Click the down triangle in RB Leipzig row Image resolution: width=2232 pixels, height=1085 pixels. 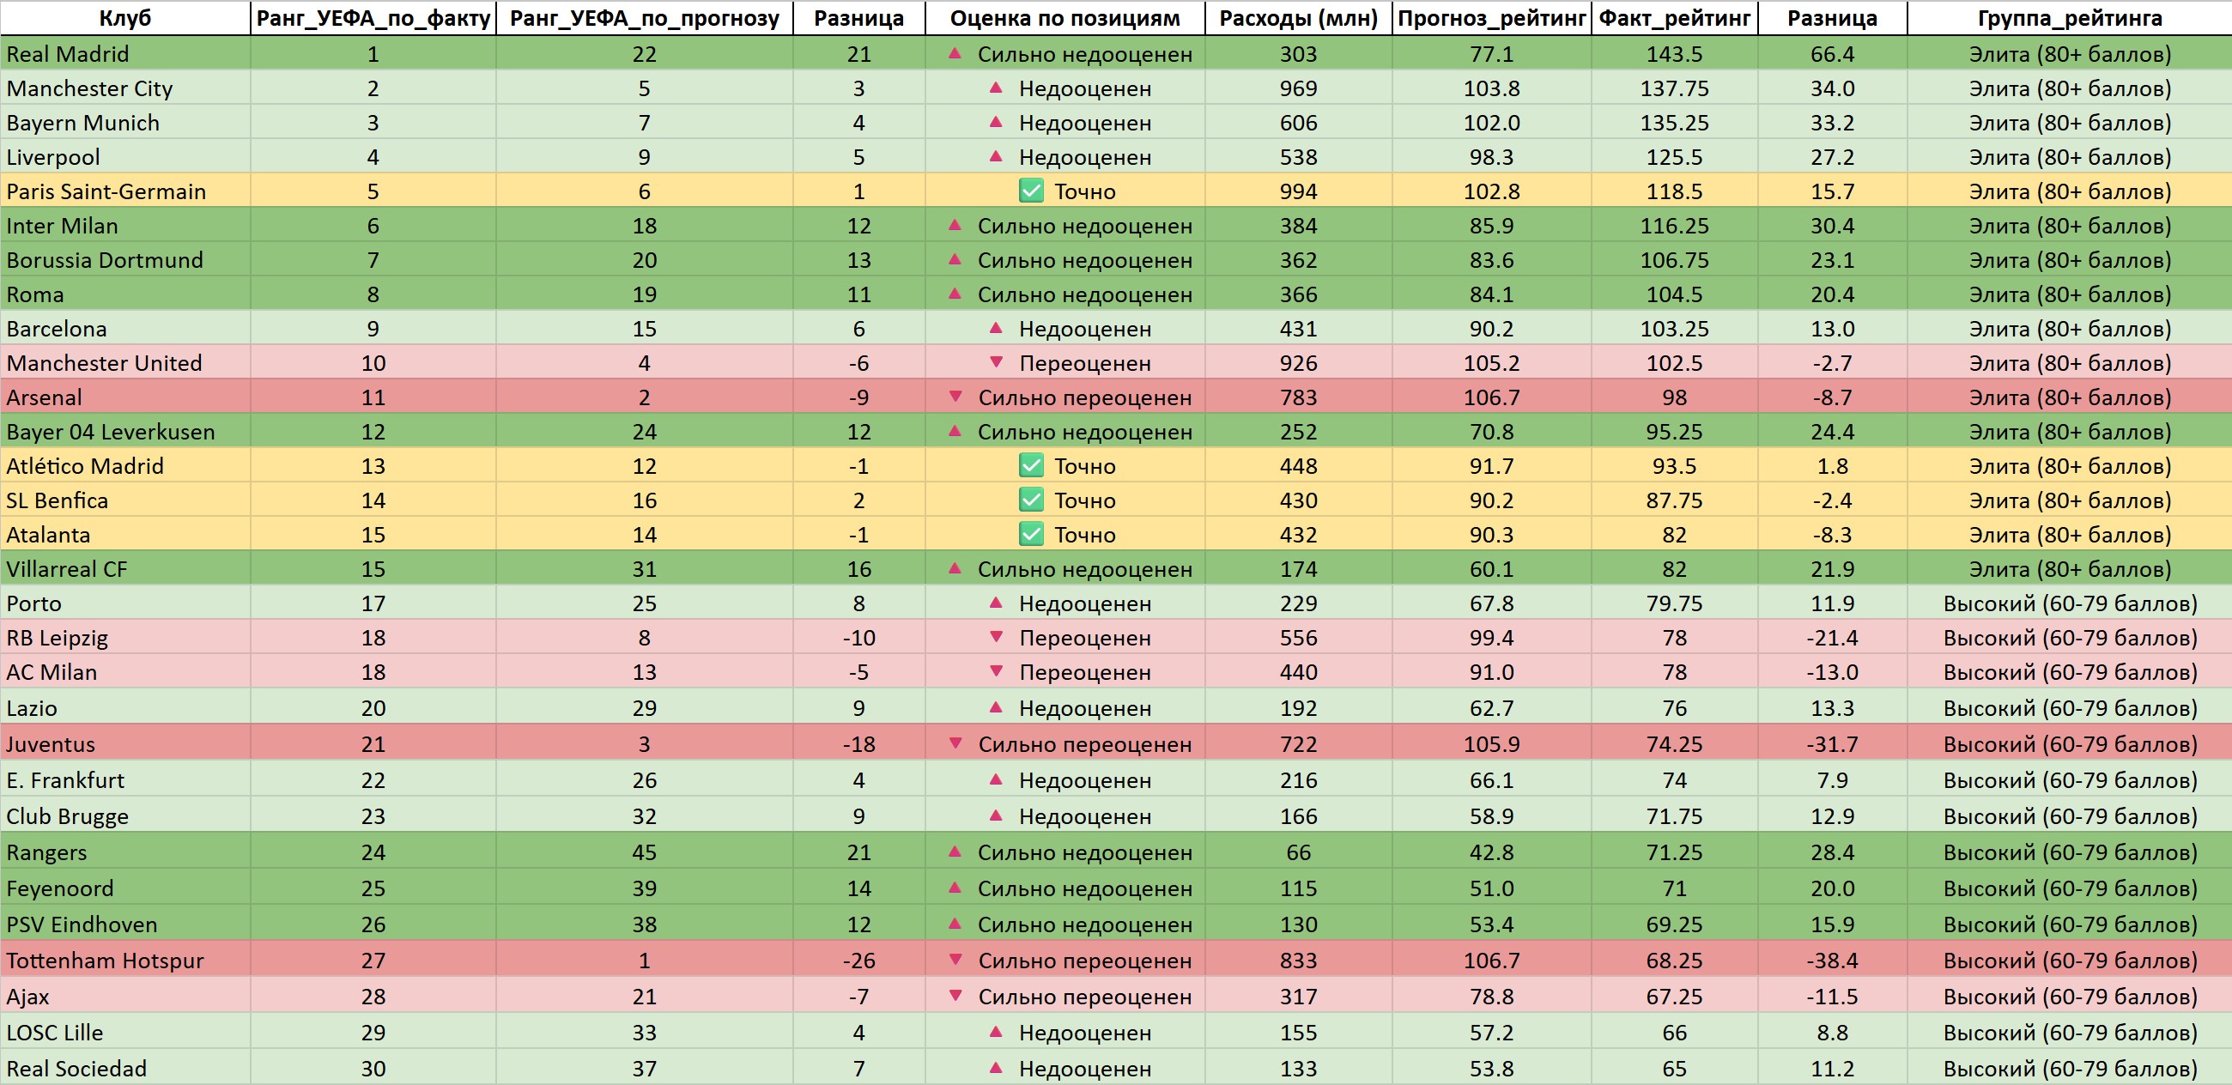997,638
